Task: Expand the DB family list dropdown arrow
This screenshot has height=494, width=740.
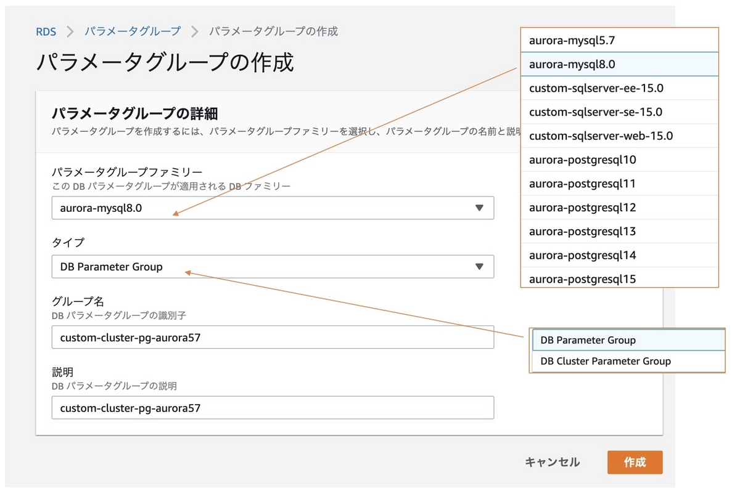Action: point(480,208)
